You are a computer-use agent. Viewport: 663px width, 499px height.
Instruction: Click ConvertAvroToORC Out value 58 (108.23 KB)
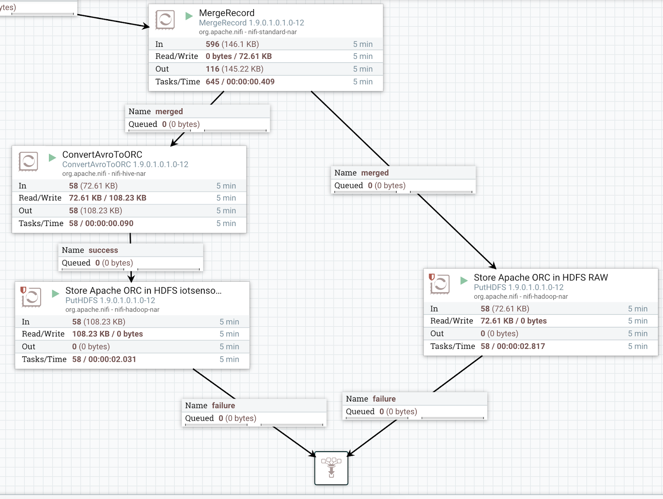click(95, 211)
